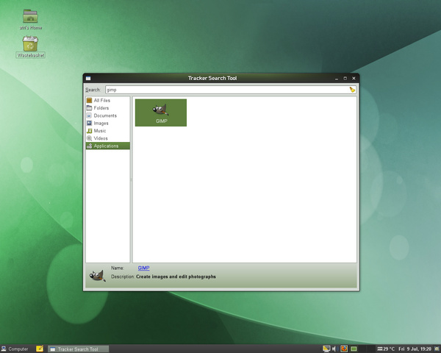Click the display monitor tray icon
This screenshot has width=441, height=353.
tap(326, 349)
